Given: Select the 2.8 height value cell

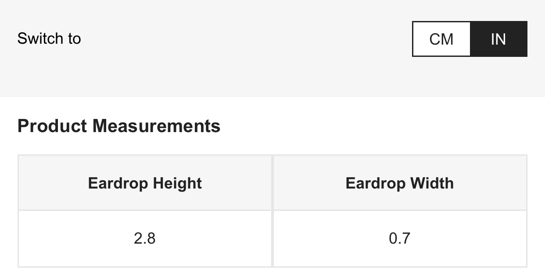Looking at the screenshot, I should [145, 238].
